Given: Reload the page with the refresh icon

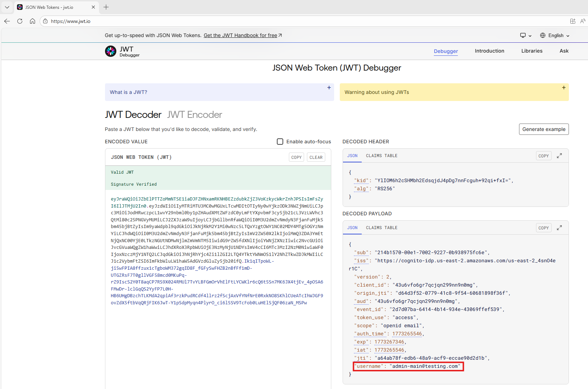Looking at the screenshot, I should pyautogui.click(x=20, y=21).
